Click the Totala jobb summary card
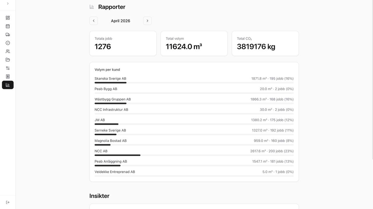Viewport: 373px width, 209px height. pyautogui.click(x=123, y=43)
